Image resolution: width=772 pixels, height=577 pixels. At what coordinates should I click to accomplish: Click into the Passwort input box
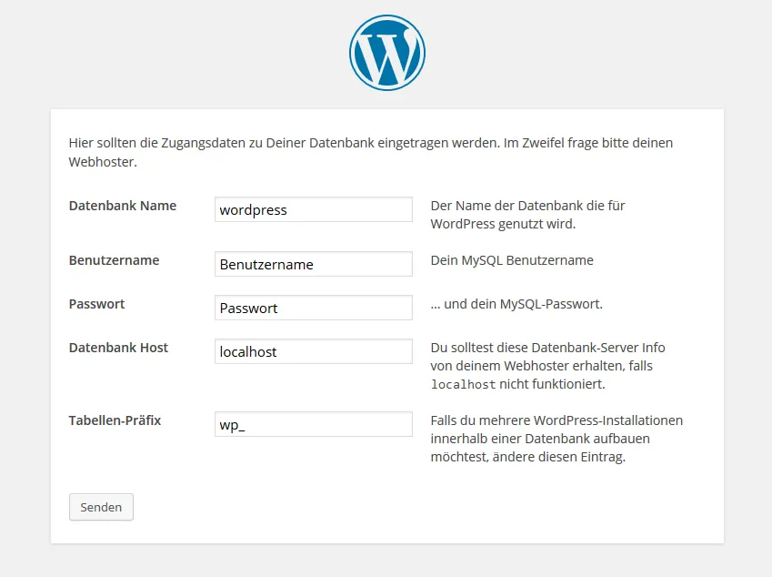coord(313,308)
